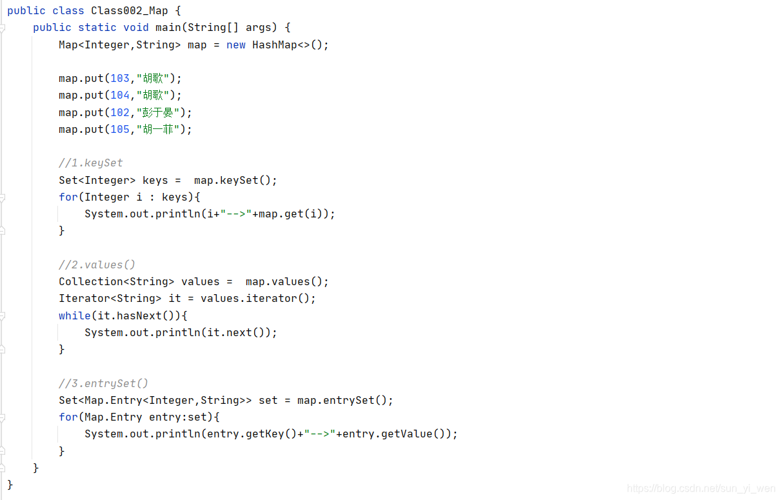Click fold end marker of while loop
The height and width of the screenshot is (500, 781).
click(3, 349)
